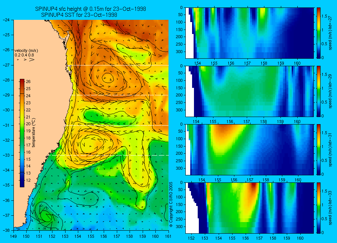
Task: Click the cold eddy center near -37 latitude
Action: 46,216
